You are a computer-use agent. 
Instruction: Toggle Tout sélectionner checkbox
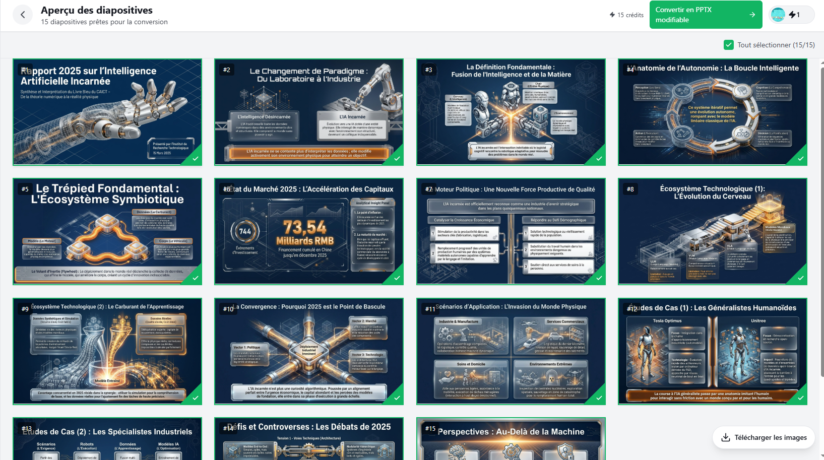click(728, 45)
